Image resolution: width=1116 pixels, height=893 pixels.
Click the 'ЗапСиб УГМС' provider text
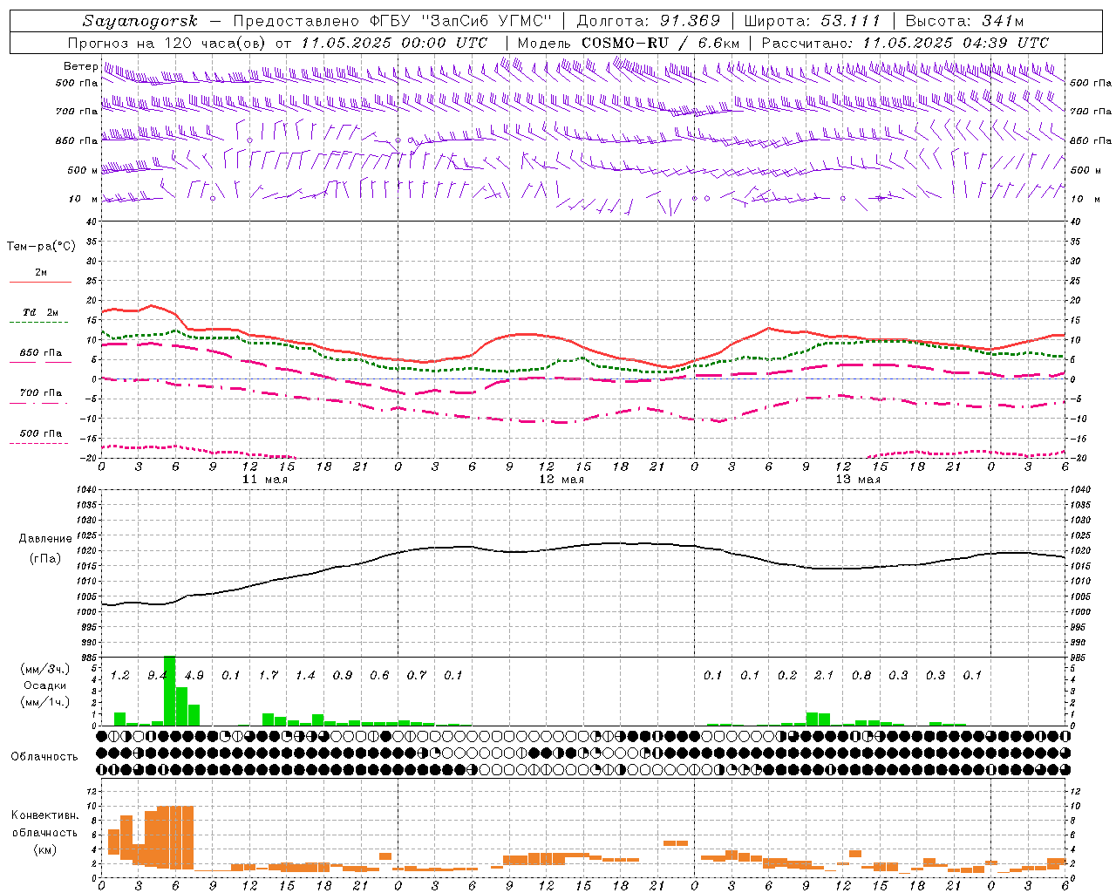tap(487, 21)
